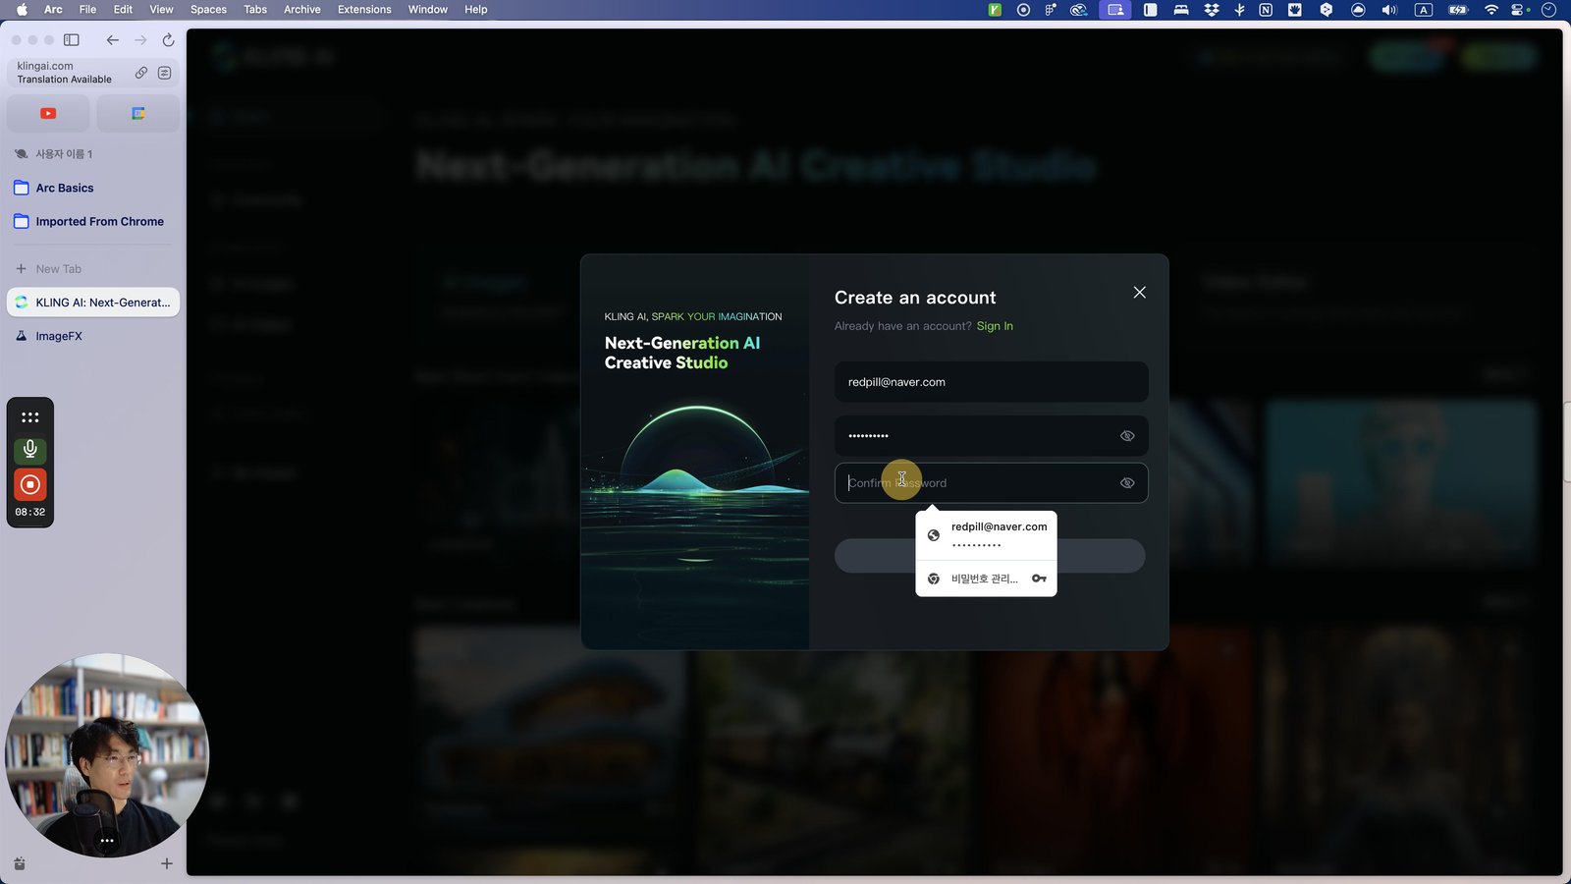Close the Create an account dialog
This screenshot has height=884, width=1571.
coord(1140,293)
